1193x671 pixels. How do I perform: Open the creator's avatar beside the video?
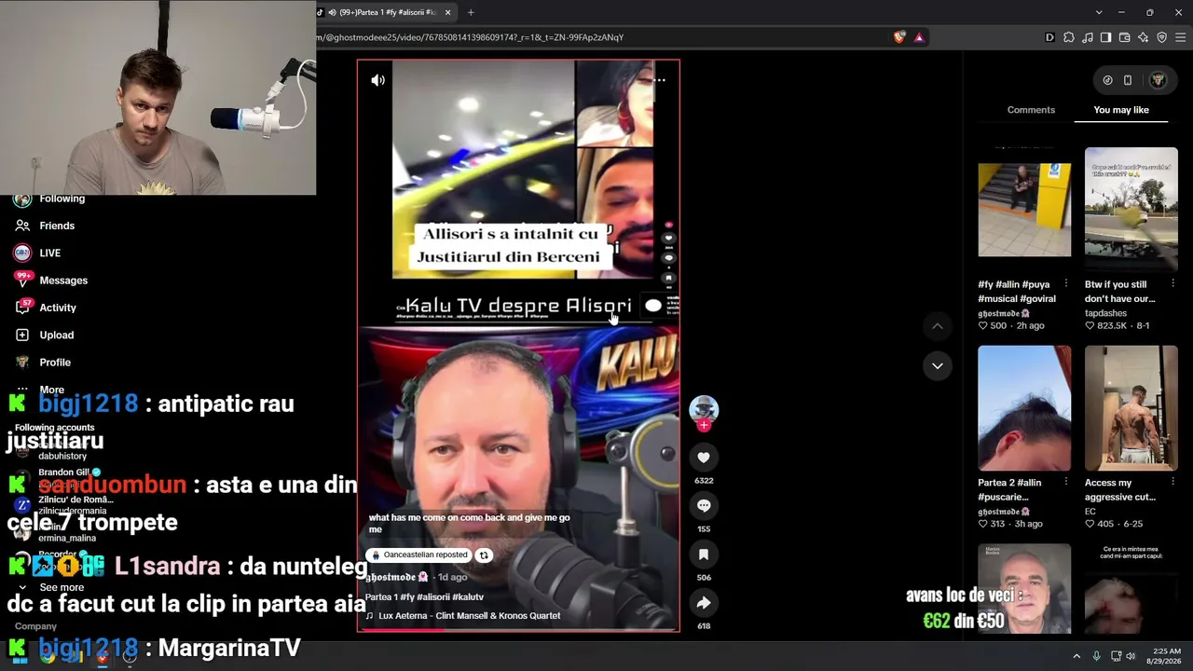pos(704,408)
